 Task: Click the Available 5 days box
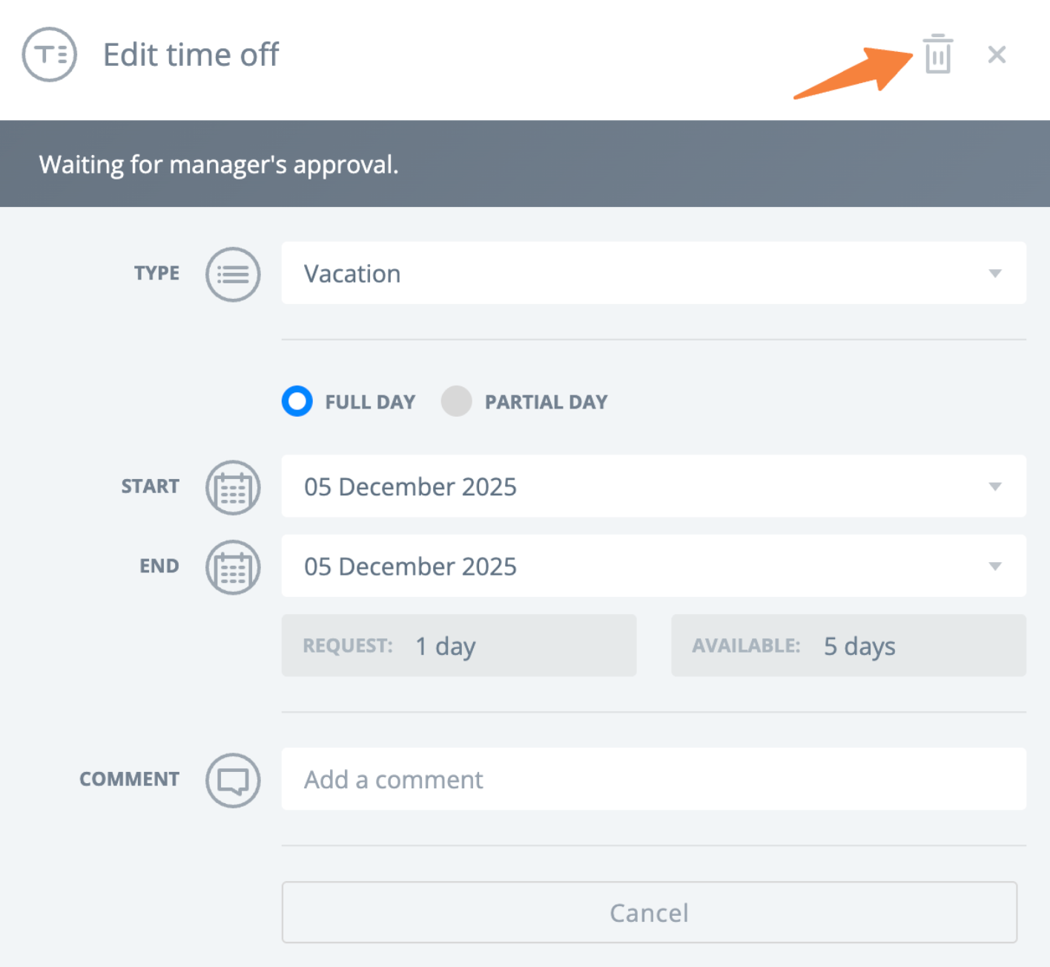pyautogui.click(x=848, y=646)
